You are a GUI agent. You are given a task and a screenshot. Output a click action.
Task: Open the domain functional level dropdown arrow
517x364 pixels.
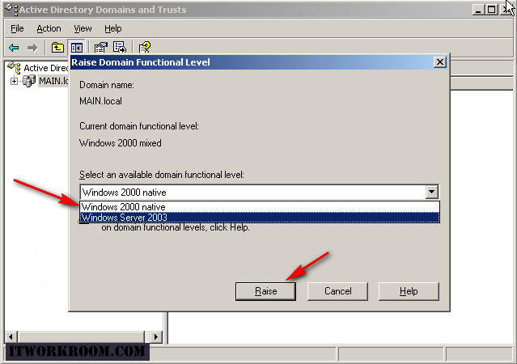point(431,192)
